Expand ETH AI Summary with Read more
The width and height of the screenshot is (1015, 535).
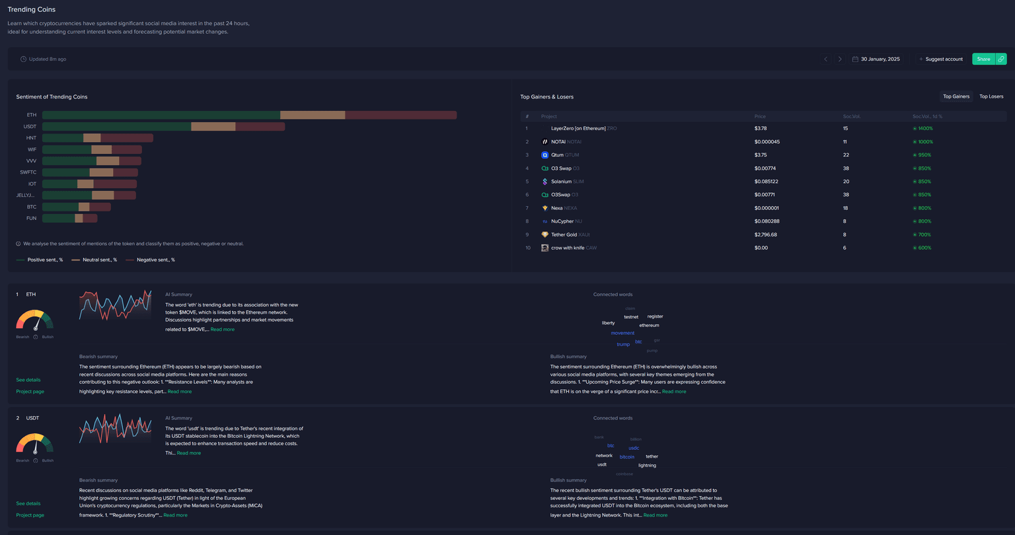pyautogui.click(x=222, y=329)
